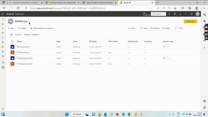208x117 pixels.
Task: Open the Filters pane
Action: pos(144,28)
